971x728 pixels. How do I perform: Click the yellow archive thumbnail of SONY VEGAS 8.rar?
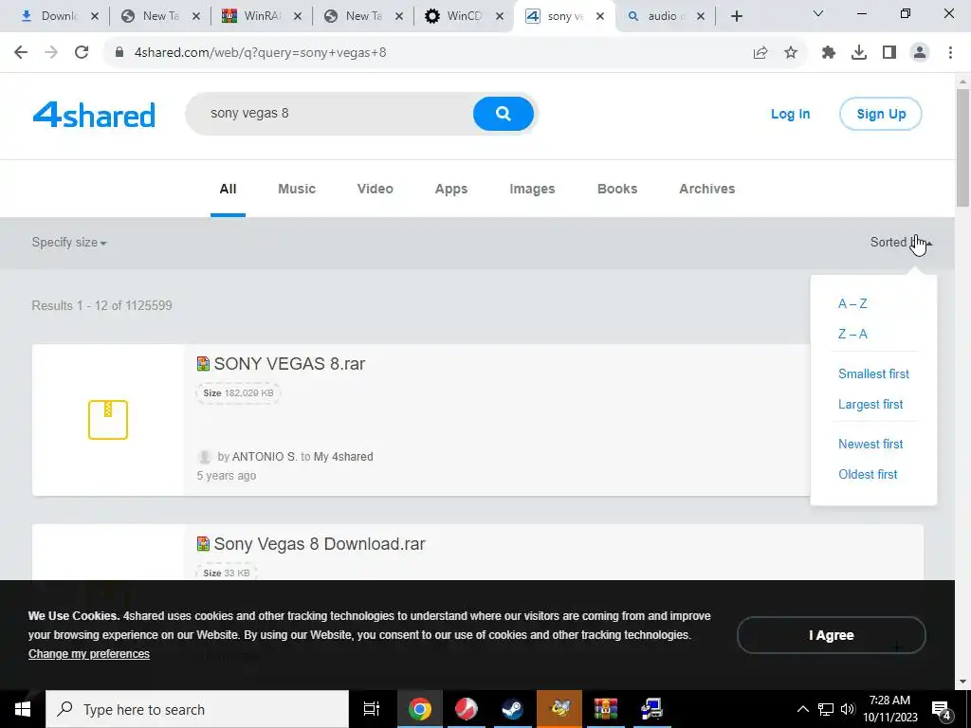108,420
